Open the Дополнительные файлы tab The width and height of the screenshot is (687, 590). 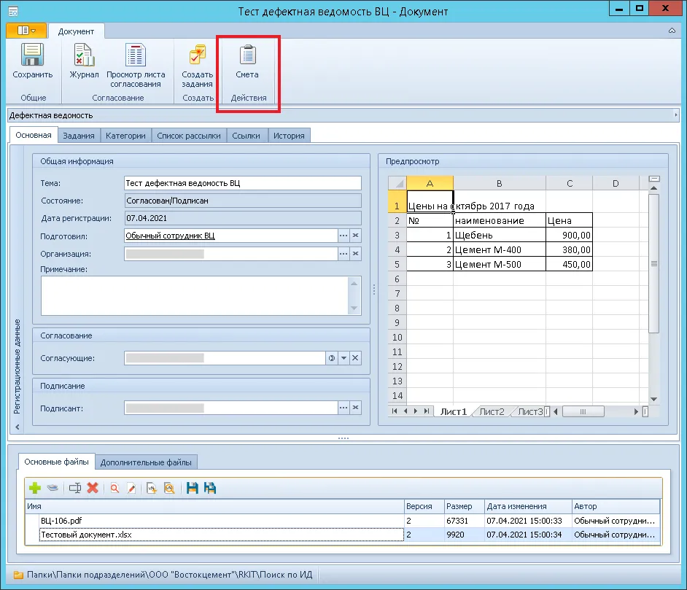146,462
